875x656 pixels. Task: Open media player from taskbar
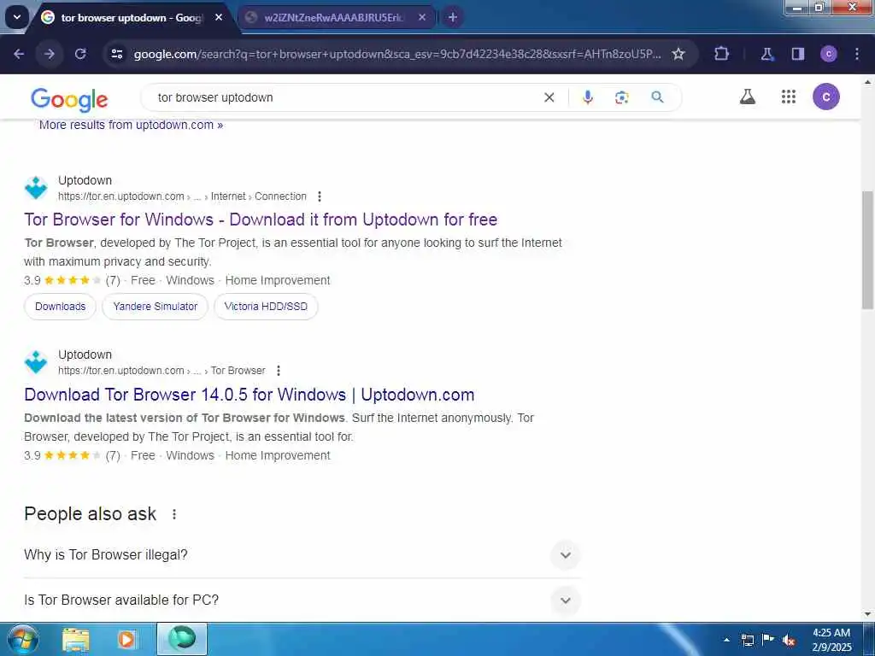[126, 639]
